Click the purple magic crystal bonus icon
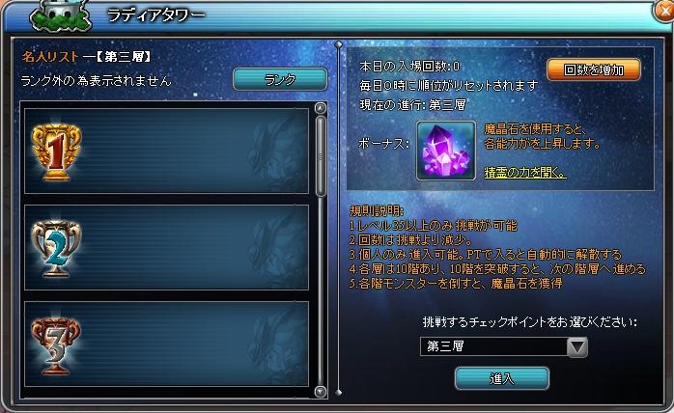674x413 pixels. [446, 151]
